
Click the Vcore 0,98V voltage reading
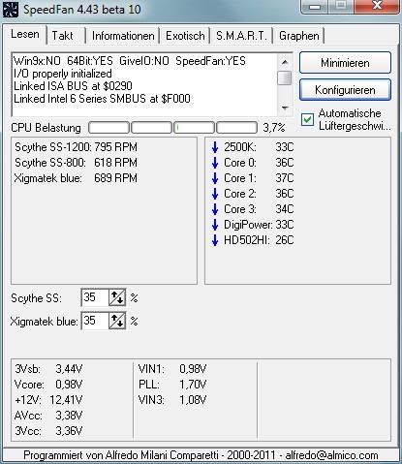point(48,385)
